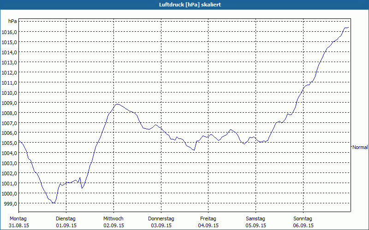Screen dimensions: 369x230
Task: Click the 1000,0 y-axis value
Action: click(x=9, y=194)
